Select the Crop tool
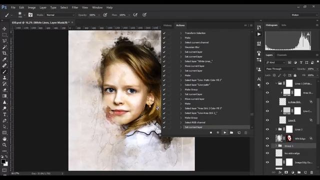The width and height of the screenshot is (320, 180). point(4,53)
